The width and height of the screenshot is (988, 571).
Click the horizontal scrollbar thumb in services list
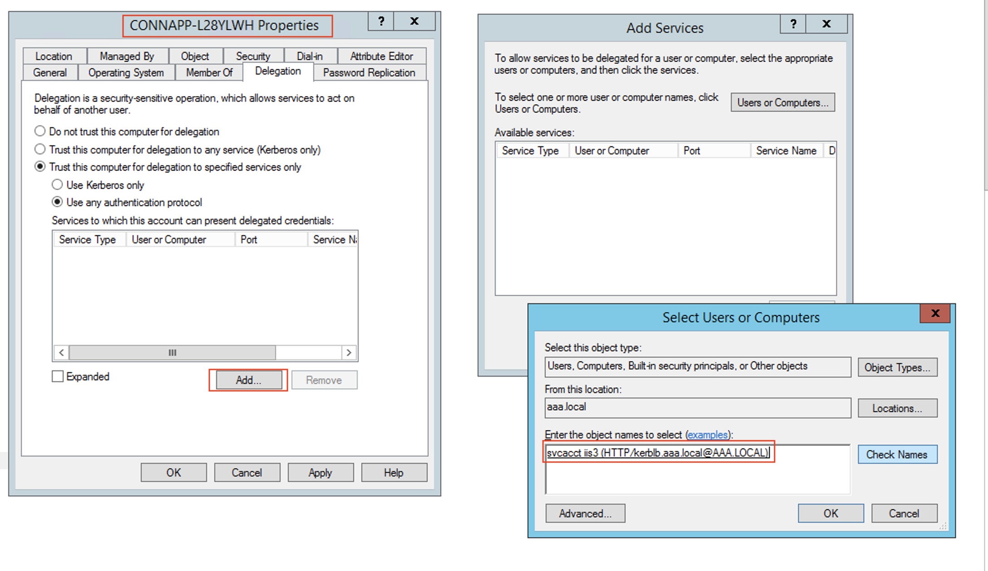coord(172,353)
